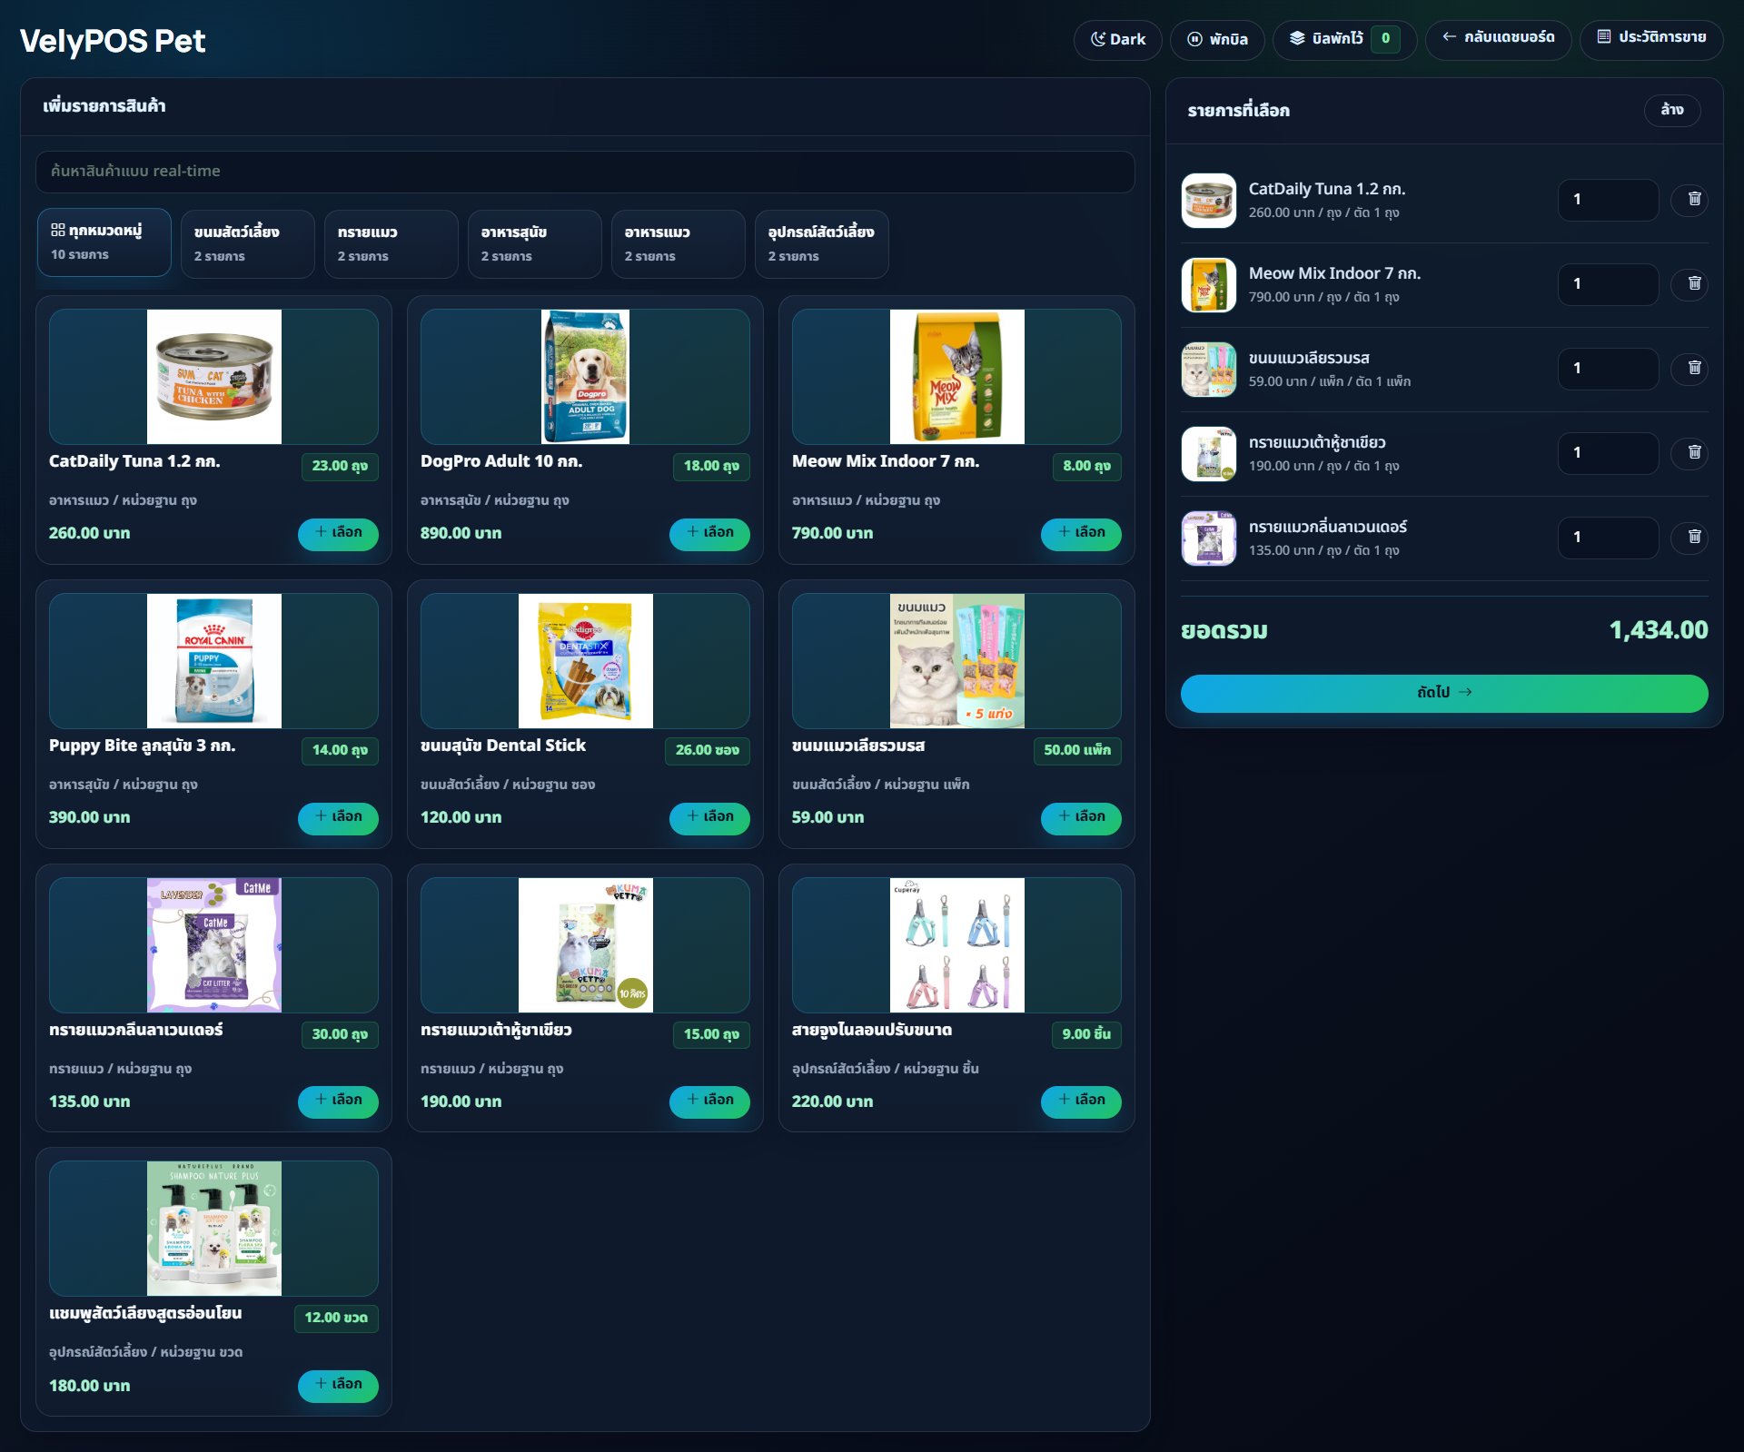Click the VelyPOS Pet logo title
Screen dimensions: 1744x1452
[x=113, y=41]
